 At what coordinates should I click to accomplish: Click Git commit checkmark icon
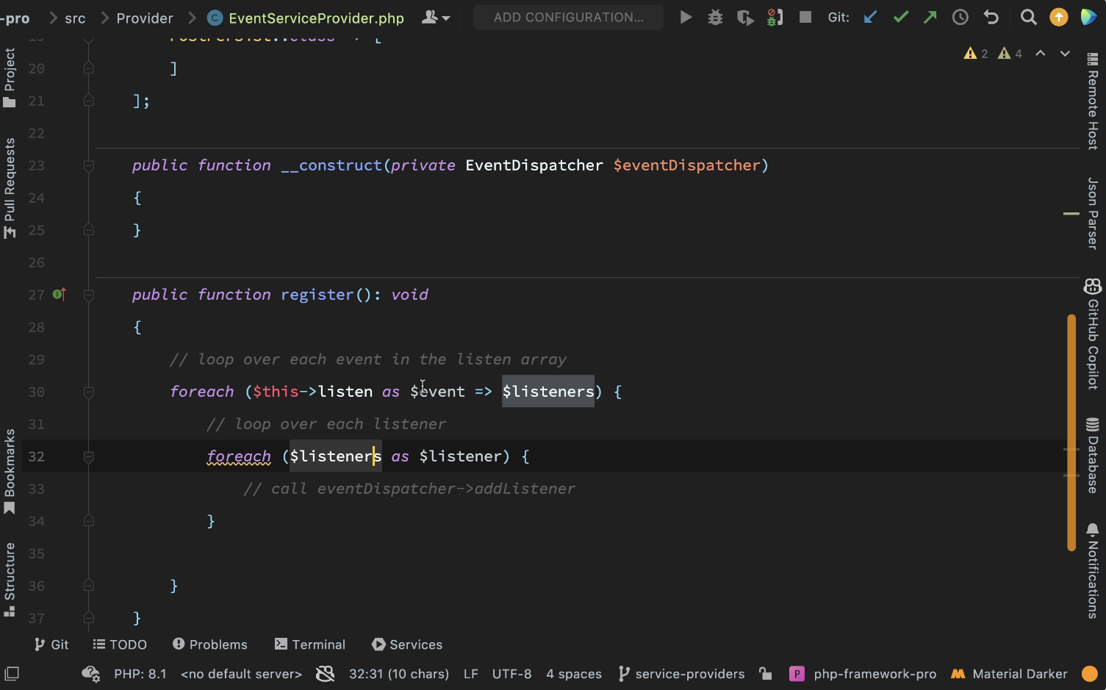[901, 17]
